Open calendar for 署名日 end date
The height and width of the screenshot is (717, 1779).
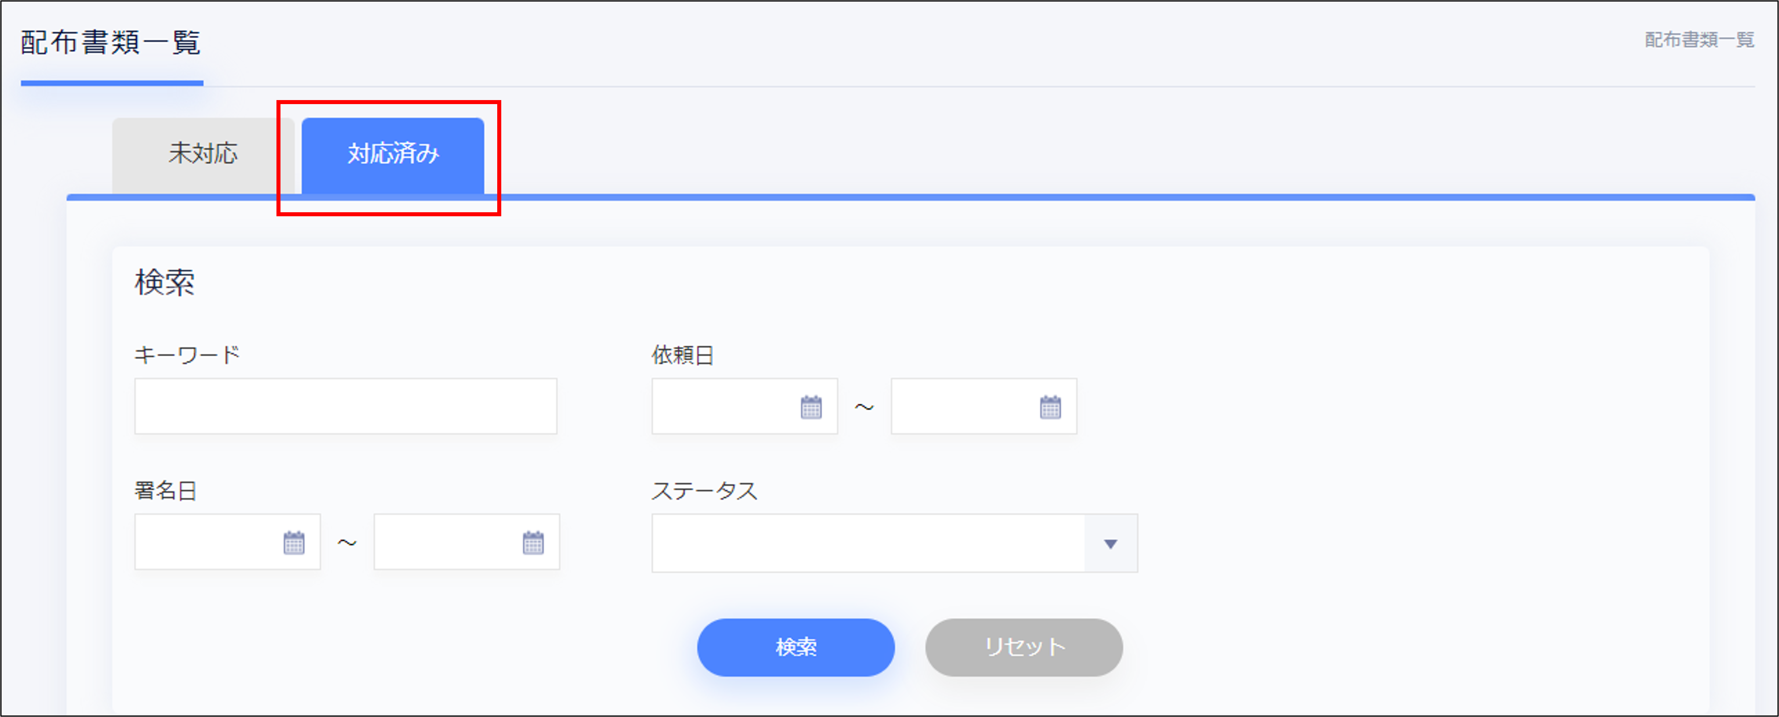click(532, 542)
